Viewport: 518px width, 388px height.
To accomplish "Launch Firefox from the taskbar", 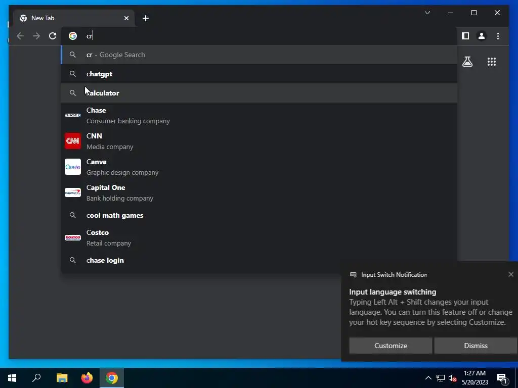I will (87, 378).
